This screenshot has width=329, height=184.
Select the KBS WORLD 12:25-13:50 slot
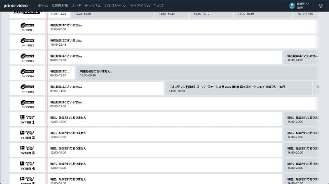(x=112, y=15)
